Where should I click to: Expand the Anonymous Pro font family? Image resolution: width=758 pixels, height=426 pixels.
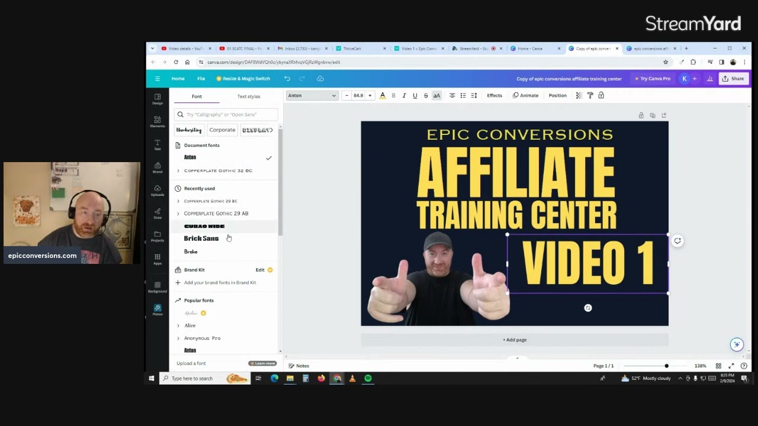(x=178, y=338)
